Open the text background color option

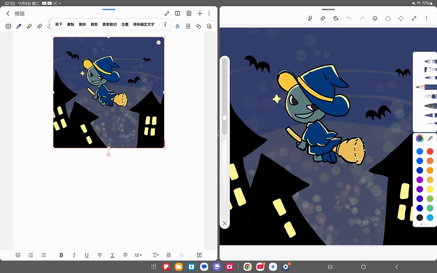point(125,255)
